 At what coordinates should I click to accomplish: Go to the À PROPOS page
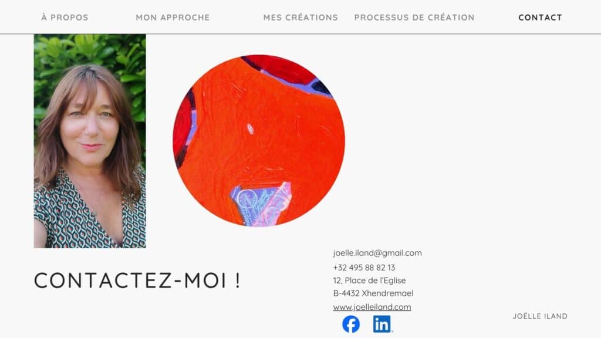[x=65, y=17]
